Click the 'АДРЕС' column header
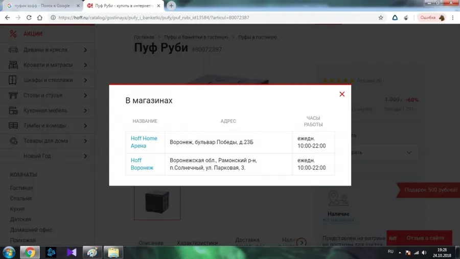Screen dimensions: 460x259 click(x=228, y=121)
